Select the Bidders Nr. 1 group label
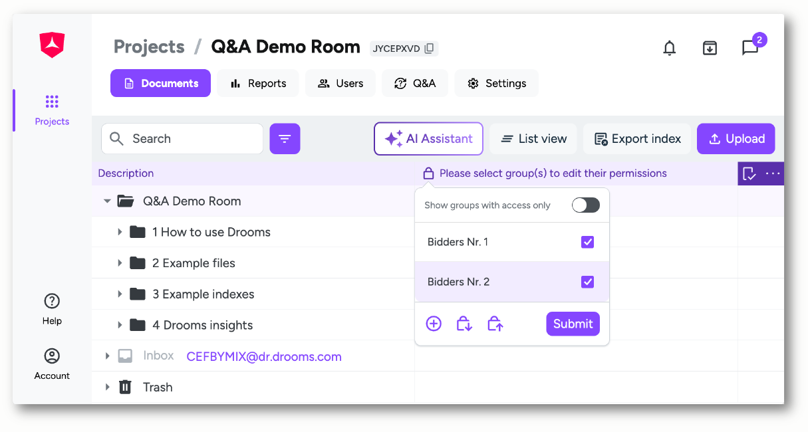The width and height of the screenshot is (808, 432). 458,242
